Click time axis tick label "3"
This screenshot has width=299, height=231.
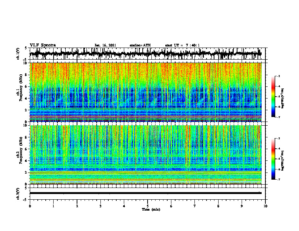click(x=100, y=206)
